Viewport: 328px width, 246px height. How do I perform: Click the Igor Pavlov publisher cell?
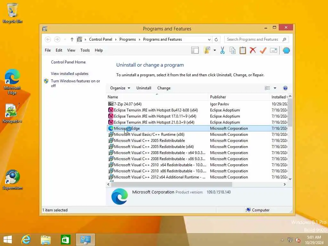pyautogui.click(x=219, y=104)
